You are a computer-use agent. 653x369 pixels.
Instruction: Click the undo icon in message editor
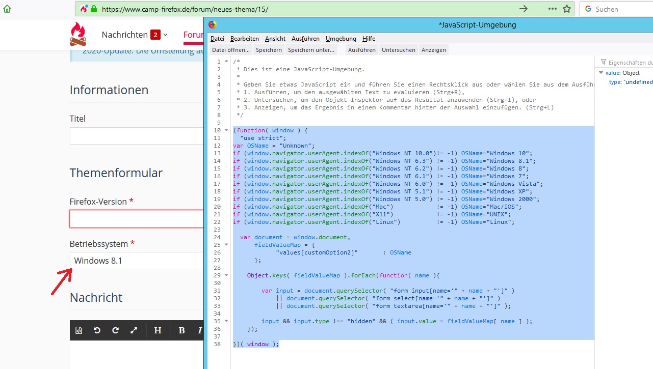click(x=97, y=330)
